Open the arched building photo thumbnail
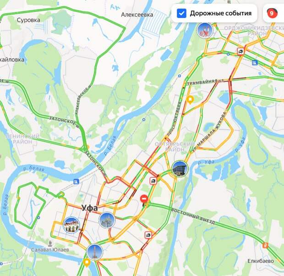This screenshot has width=284, height=276. click(71, 225)
